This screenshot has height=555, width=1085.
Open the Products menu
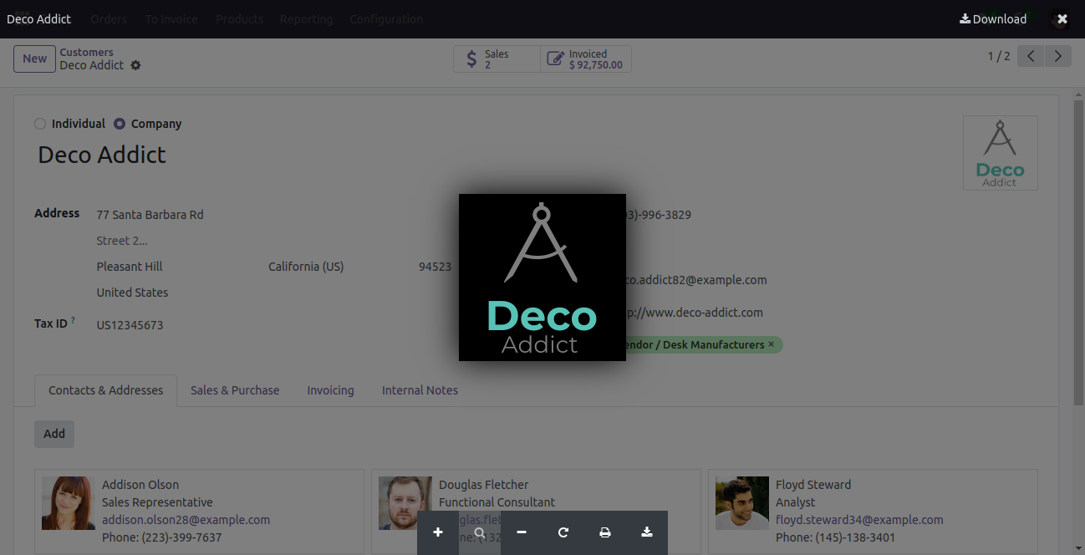pos(239,19)
